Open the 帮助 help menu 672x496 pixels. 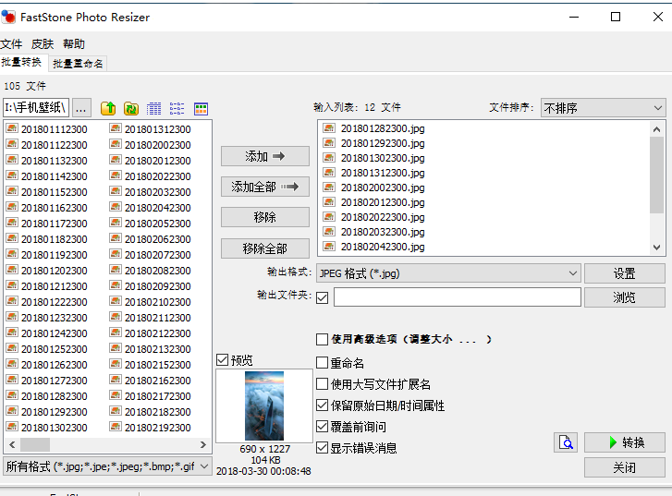tap(74, 44)
